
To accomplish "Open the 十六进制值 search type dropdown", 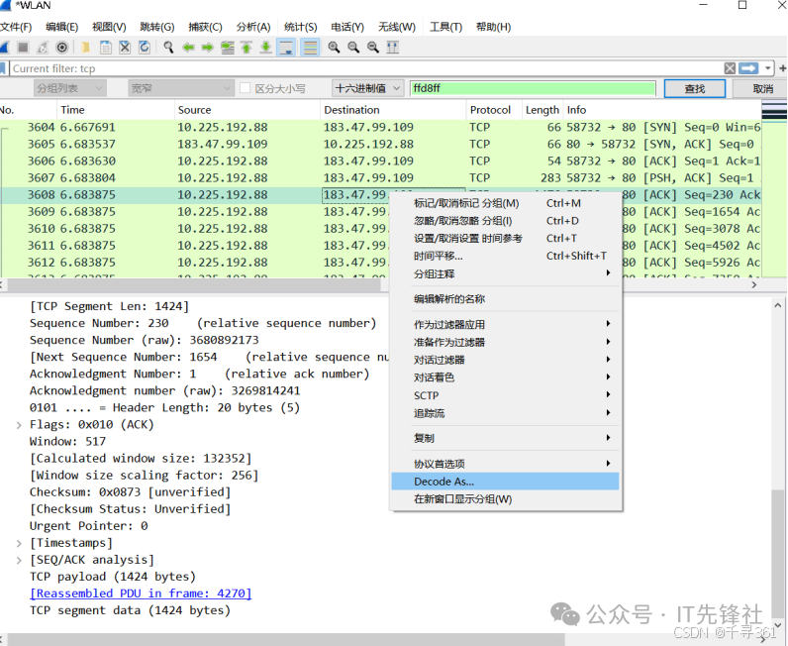I will point(367,88).
